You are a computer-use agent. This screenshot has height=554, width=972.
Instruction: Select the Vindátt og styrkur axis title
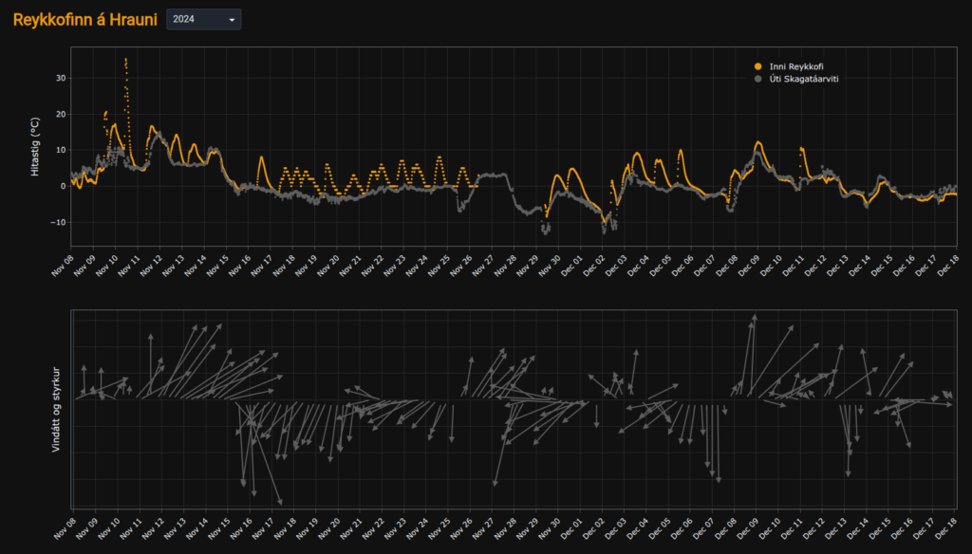(56, 408)
